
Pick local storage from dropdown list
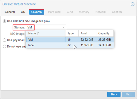[x=70, y=45]
